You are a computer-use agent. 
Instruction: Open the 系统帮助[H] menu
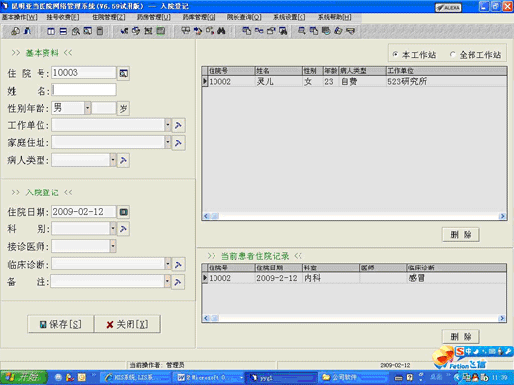click(334, 17)
